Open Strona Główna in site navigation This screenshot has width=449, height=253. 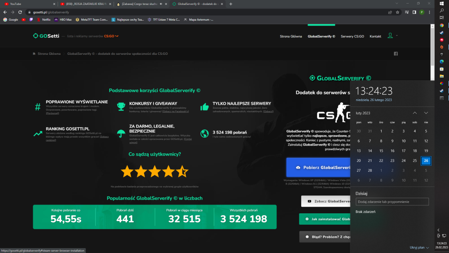click(x=291, y=36)
